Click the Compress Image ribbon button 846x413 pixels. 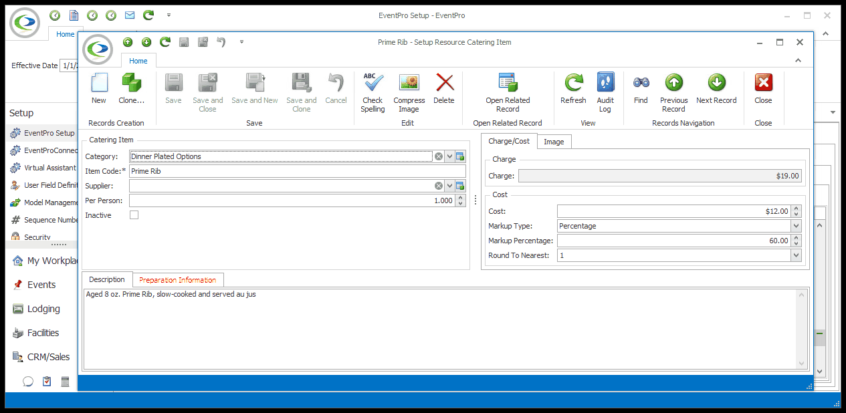click(x=409, y=92)
